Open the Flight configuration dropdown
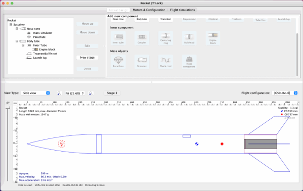This screenshot has width=303, height=191. pyautogui.click(x=285, y=93)
